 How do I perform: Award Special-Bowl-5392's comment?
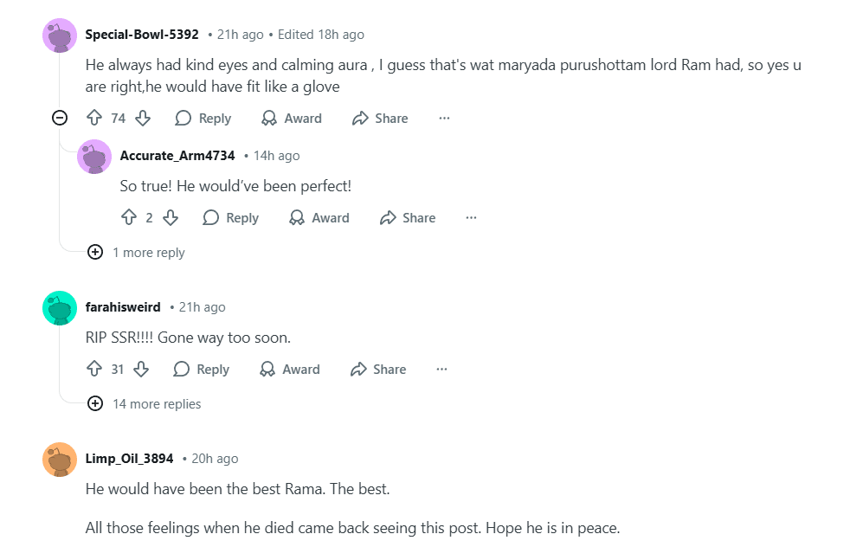tap(292, 119)
